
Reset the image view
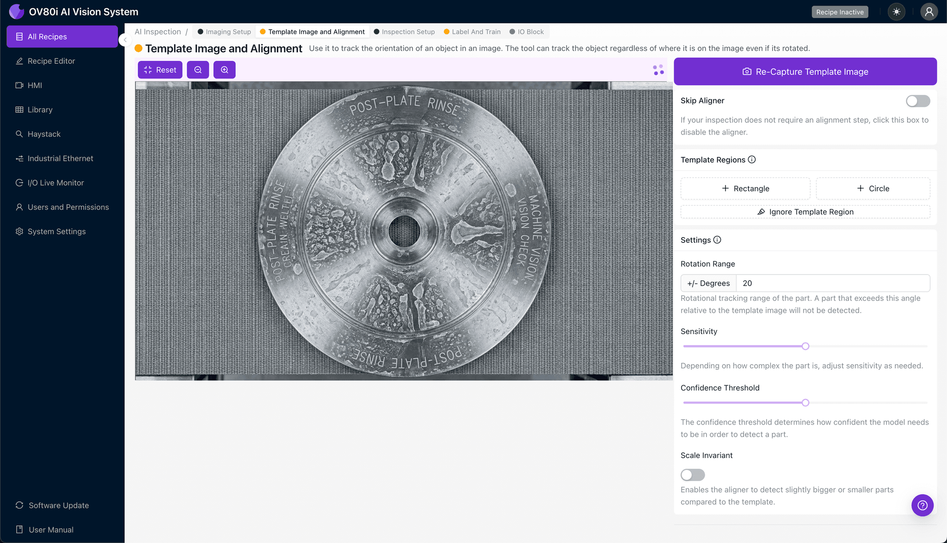pos(160,70)
